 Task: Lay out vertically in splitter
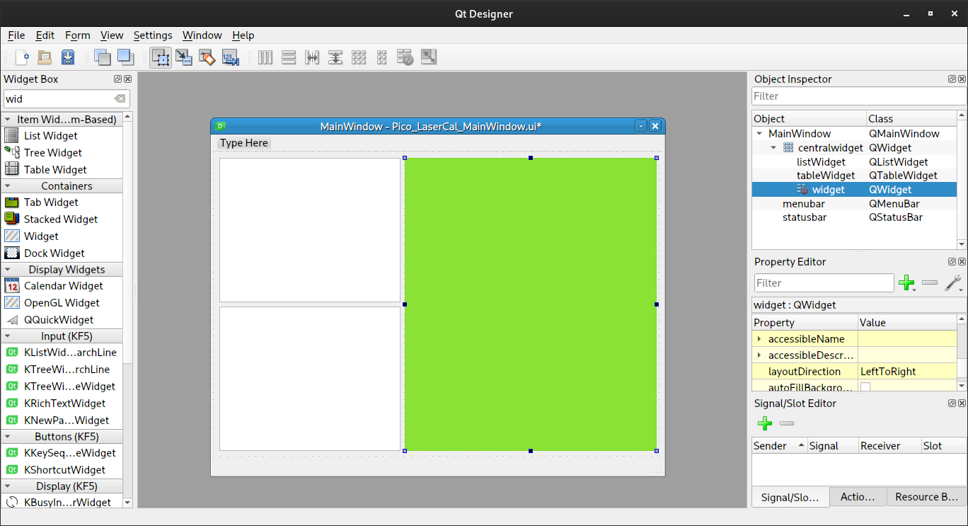pyautogui.click(x=335, y=57)
